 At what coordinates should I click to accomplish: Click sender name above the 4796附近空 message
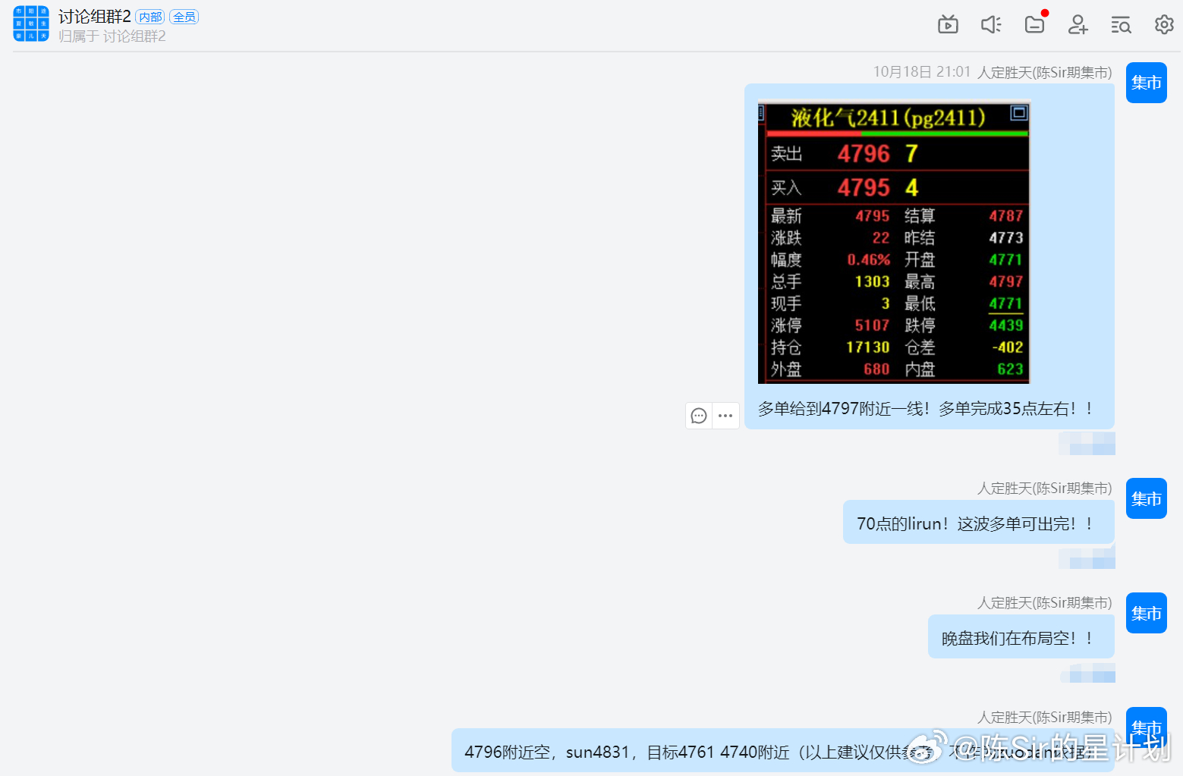(1044, 717)
